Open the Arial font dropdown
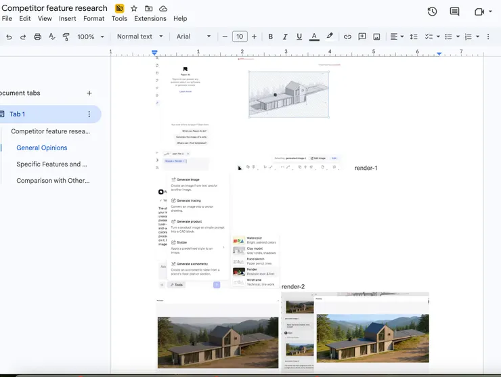 pyautogui.click(x=193, y=37)
